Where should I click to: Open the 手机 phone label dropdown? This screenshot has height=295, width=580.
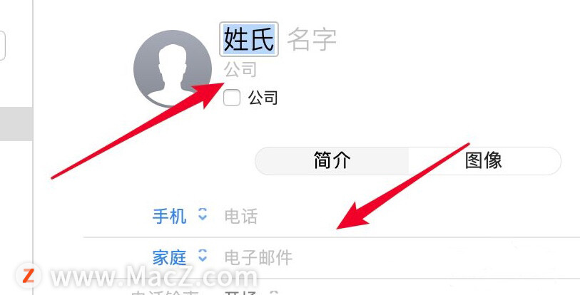tap(169, 216)
